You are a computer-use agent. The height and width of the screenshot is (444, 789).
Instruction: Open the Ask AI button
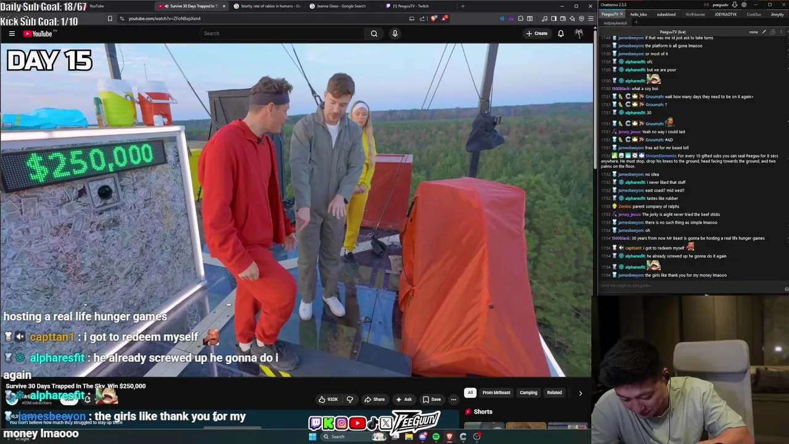pyautogui.click(x=404, y=400)
